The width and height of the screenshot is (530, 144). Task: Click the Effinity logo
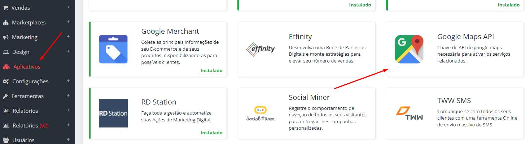(260, 49)
